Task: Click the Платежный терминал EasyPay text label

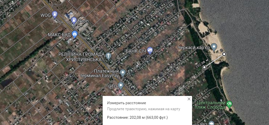Action: tap(99, 73)
